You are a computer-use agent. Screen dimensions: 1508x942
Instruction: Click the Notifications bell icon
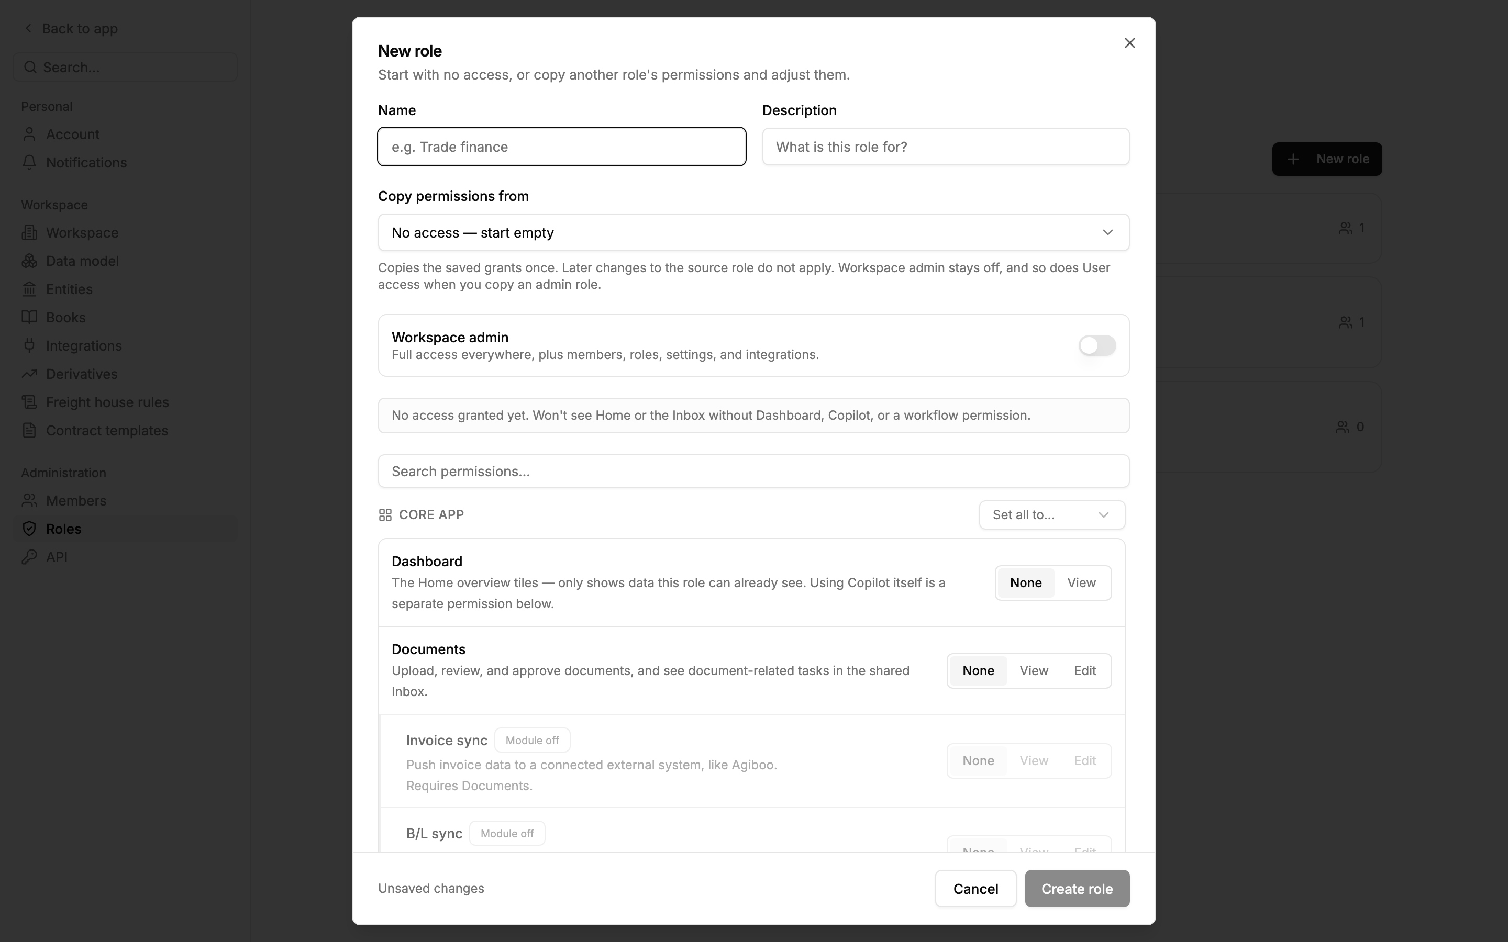29,163
